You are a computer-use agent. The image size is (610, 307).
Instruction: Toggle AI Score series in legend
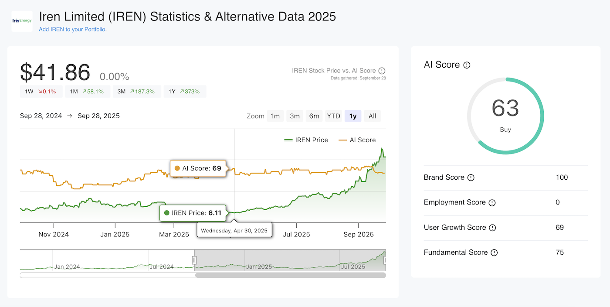357,140
